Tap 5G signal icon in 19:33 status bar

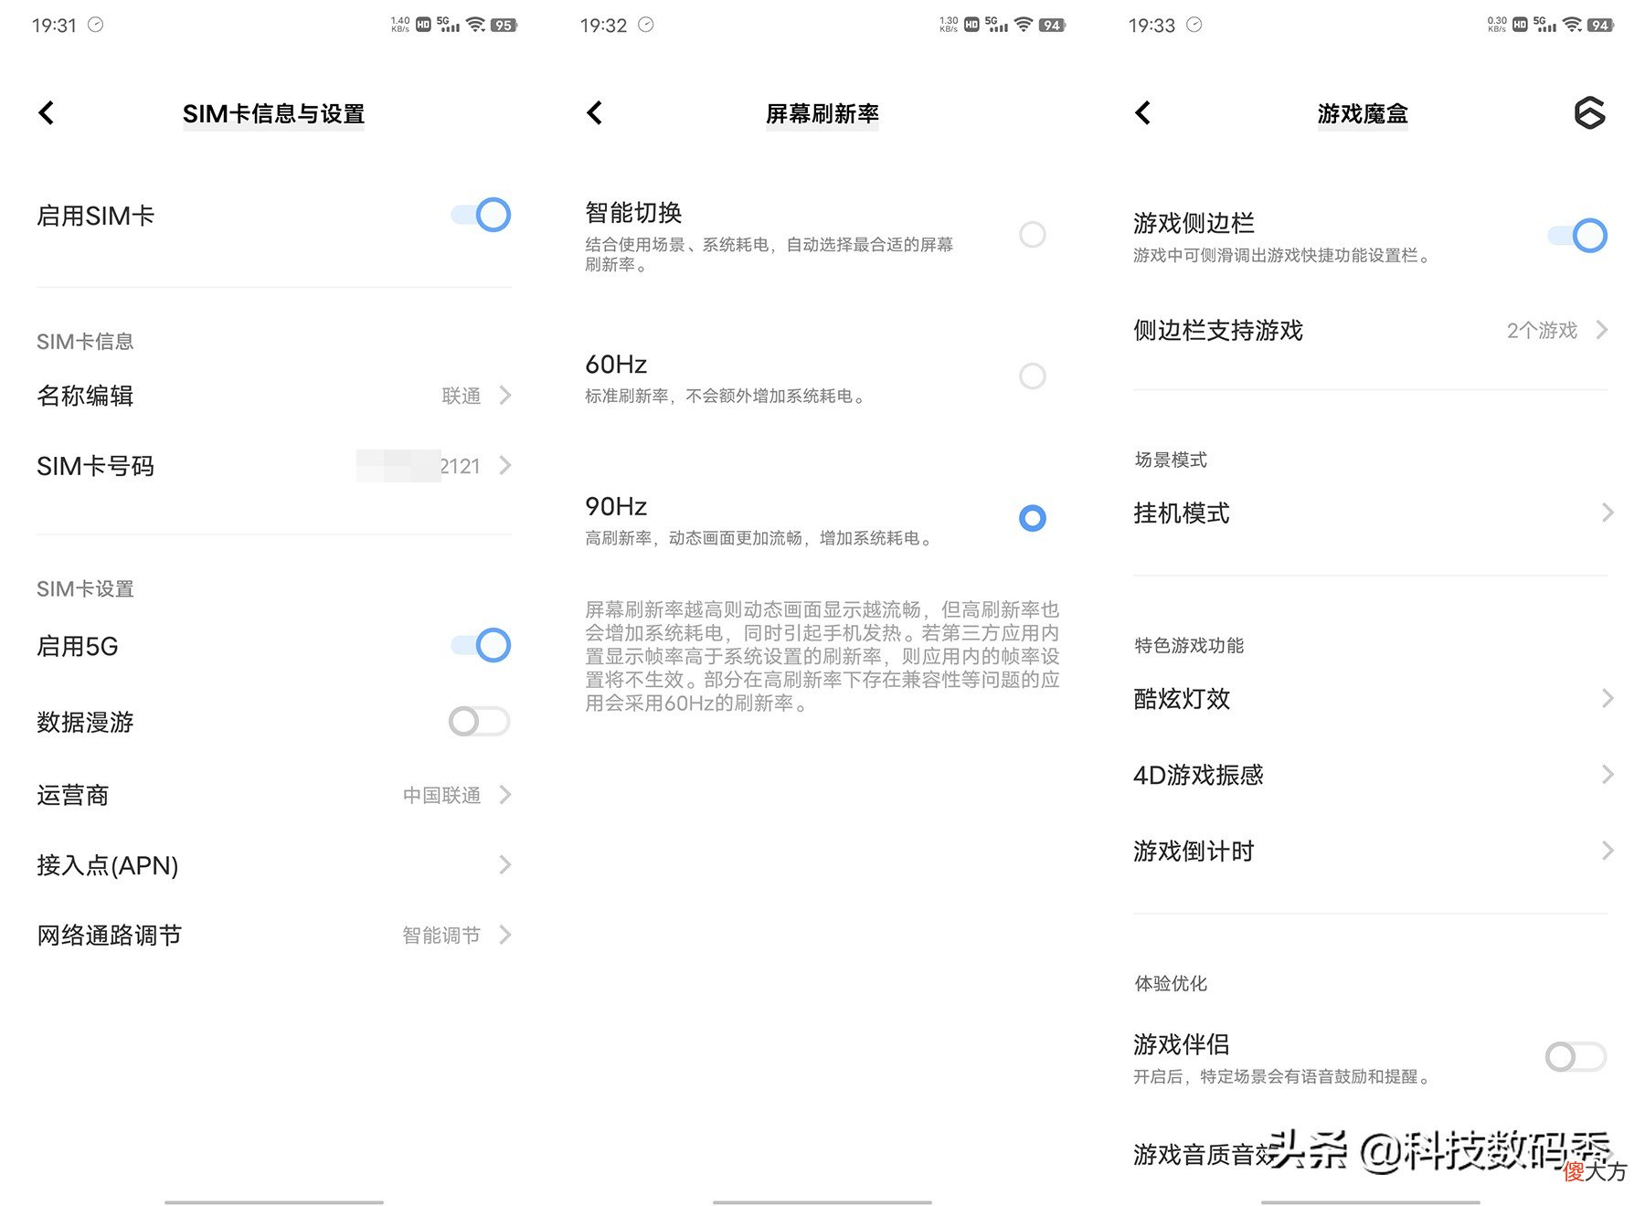(1544, 25)
